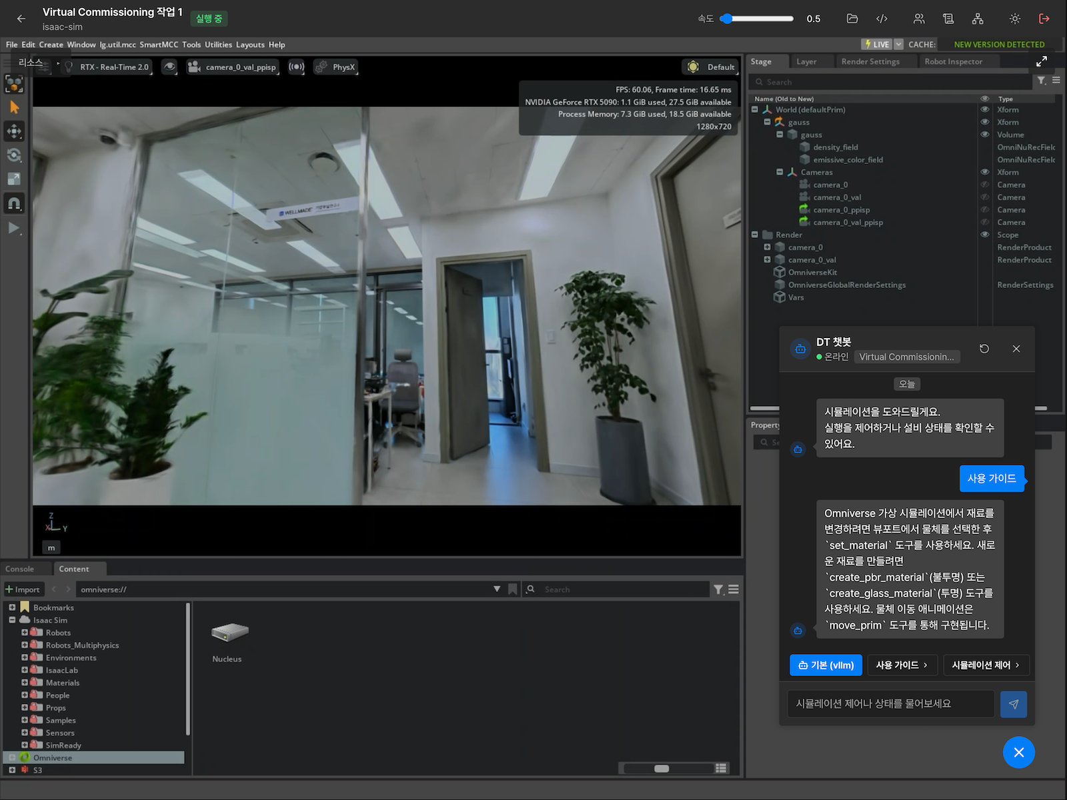The width and height of the screenshot is (1067, 800).
Task: Open the code view icon in top bar
Action: (882, 19)
